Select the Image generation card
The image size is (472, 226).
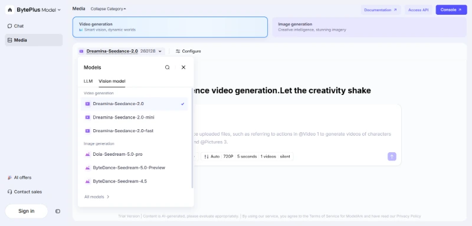(x=369, y=27)
